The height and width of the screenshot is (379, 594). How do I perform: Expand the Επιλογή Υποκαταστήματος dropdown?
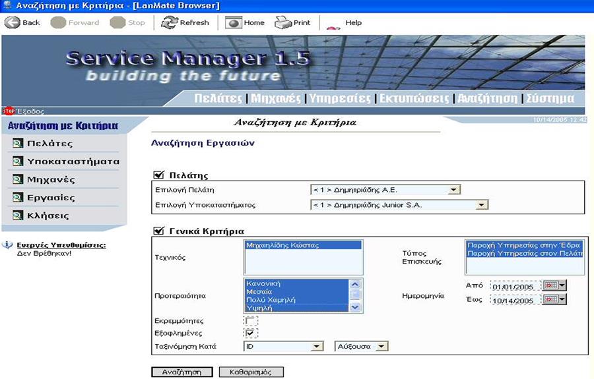coord(481,205)
